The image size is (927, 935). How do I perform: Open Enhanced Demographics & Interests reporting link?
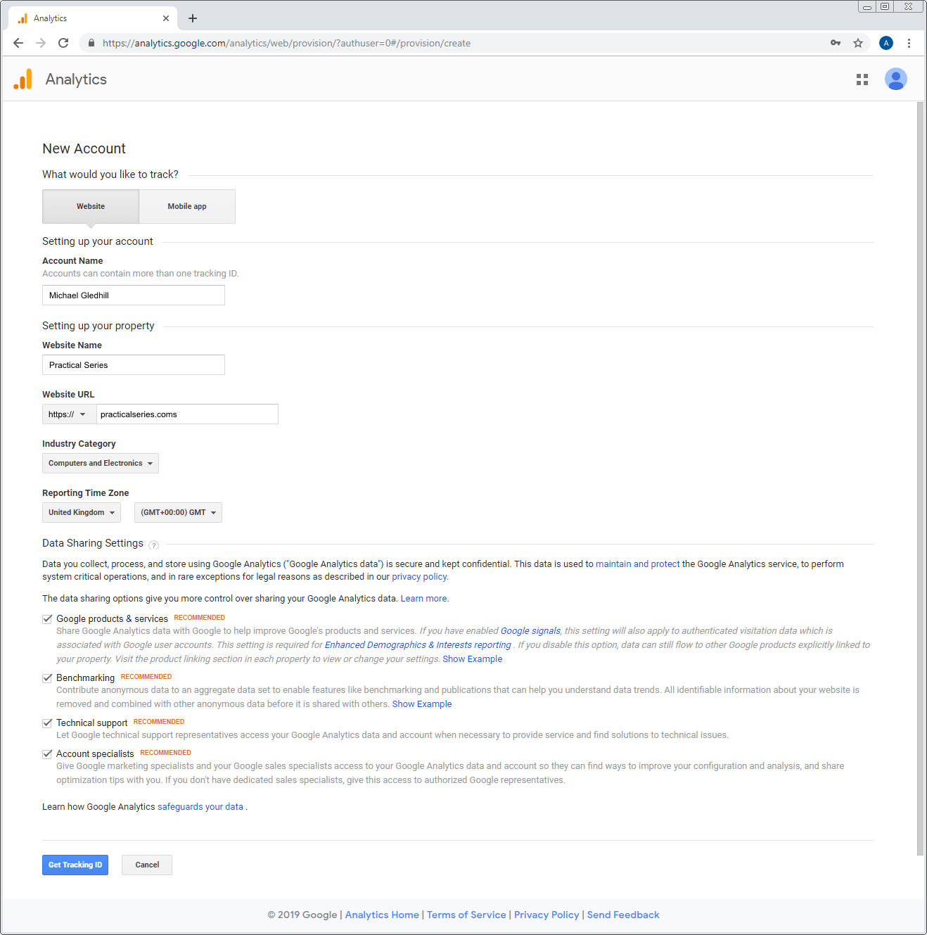coord(418,645)
